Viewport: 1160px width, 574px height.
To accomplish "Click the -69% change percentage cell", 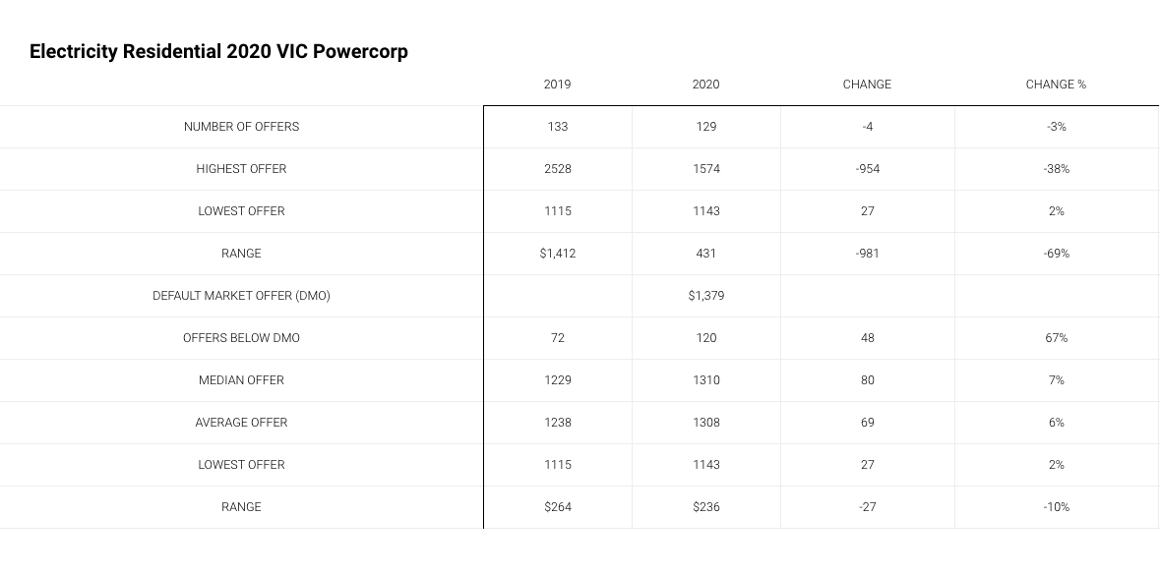I will (1057, 254).
